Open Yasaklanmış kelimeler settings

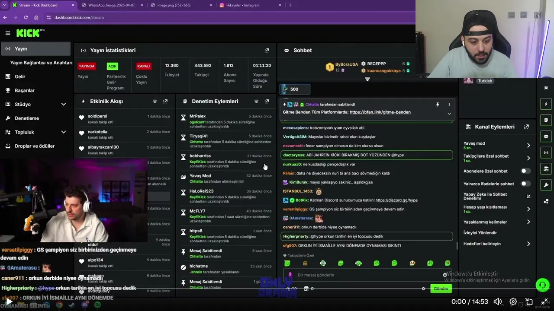pos(496,222)
